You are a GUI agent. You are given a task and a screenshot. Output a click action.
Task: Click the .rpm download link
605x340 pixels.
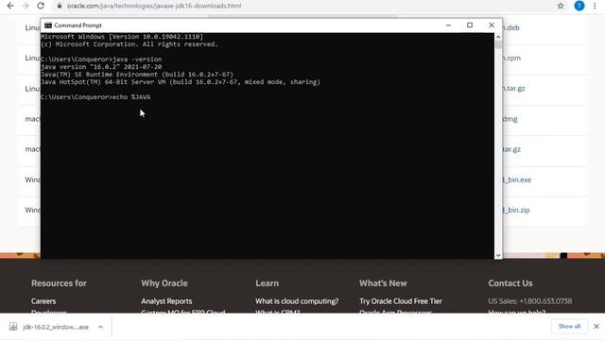(511, 59)
